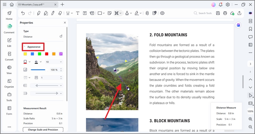
Task: Open the settings gear
Action: point(228,4)
